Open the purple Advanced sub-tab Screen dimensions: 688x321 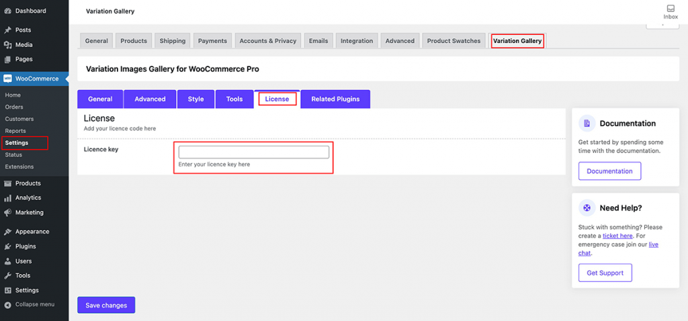[150, 99]
